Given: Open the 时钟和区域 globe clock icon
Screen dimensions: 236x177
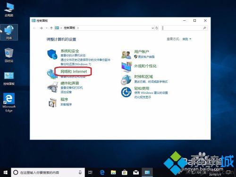Looking at the screenshot, I should click(126, 80).
